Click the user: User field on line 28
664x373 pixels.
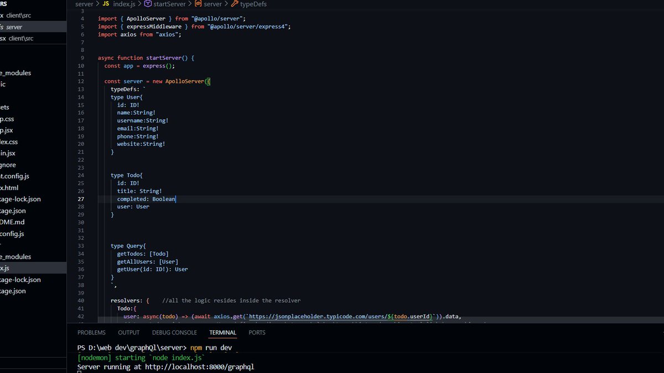point(133,207)
